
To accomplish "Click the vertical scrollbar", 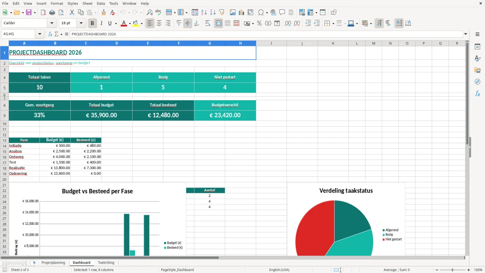I will point(467,148).
